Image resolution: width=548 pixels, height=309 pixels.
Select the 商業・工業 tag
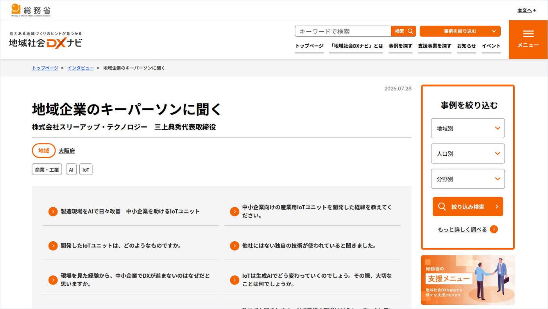(x=47, y=169)
